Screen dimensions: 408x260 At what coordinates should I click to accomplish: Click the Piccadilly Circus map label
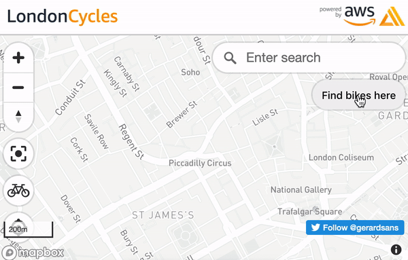pyautogui.click(x=200, y=163)
